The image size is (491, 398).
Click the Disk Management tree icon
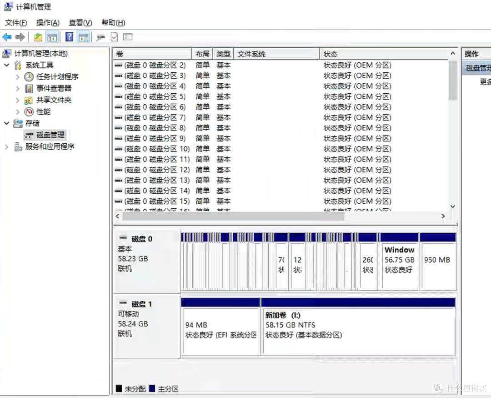click(29, 136)
